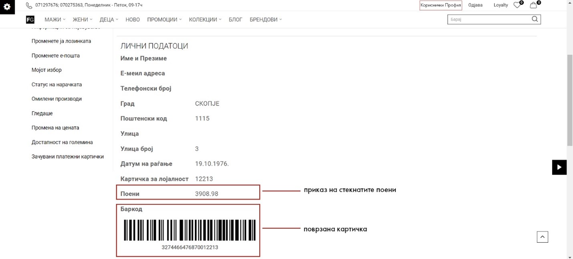Screen dimensions: 573x259
Task: Click the black play button icon
Action: coord(559,167)
